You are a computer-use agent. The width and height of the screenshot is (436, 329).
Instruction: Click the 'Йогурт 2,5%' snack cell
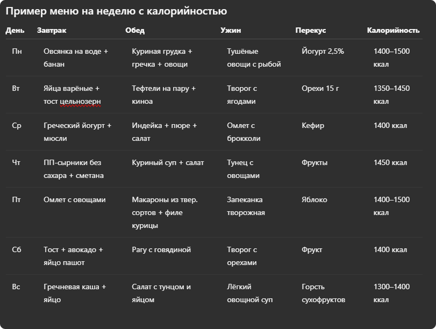(323, 51)
